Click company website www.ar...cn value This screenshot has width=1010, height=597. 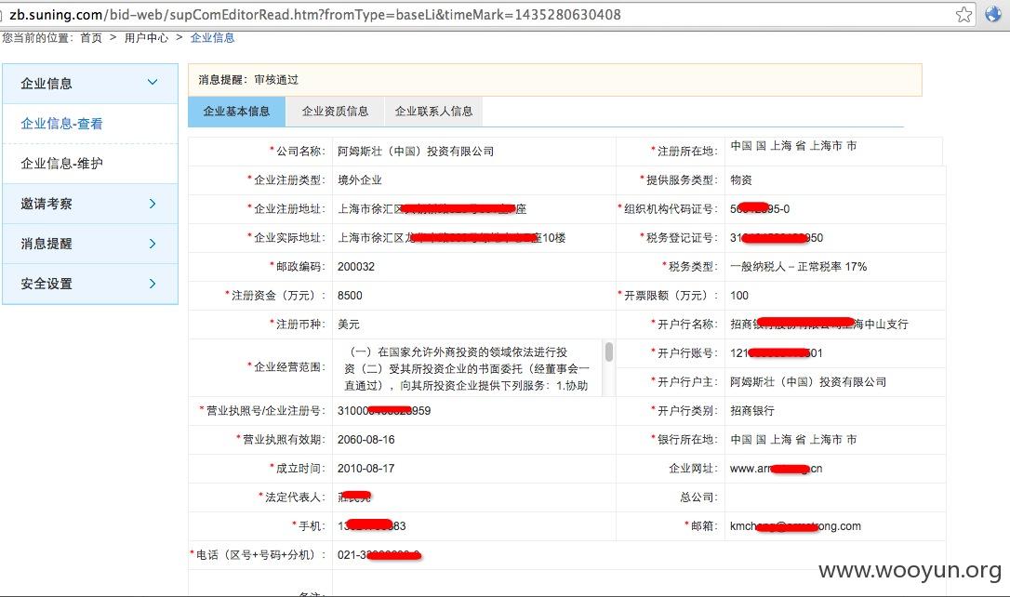tap(776, 469)
